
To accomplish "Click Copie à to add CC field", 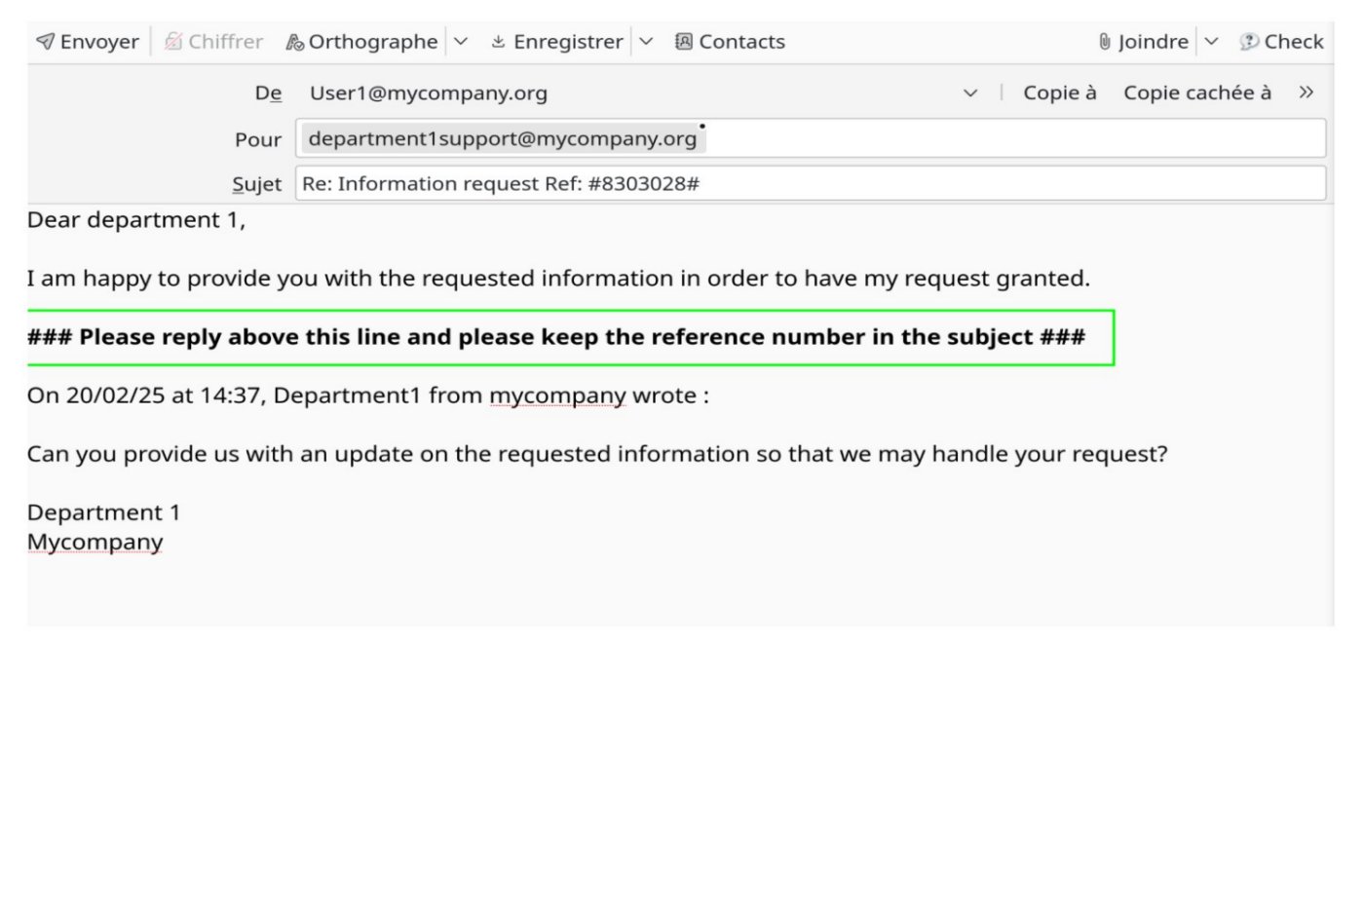I will click(x=1059, y=92).
